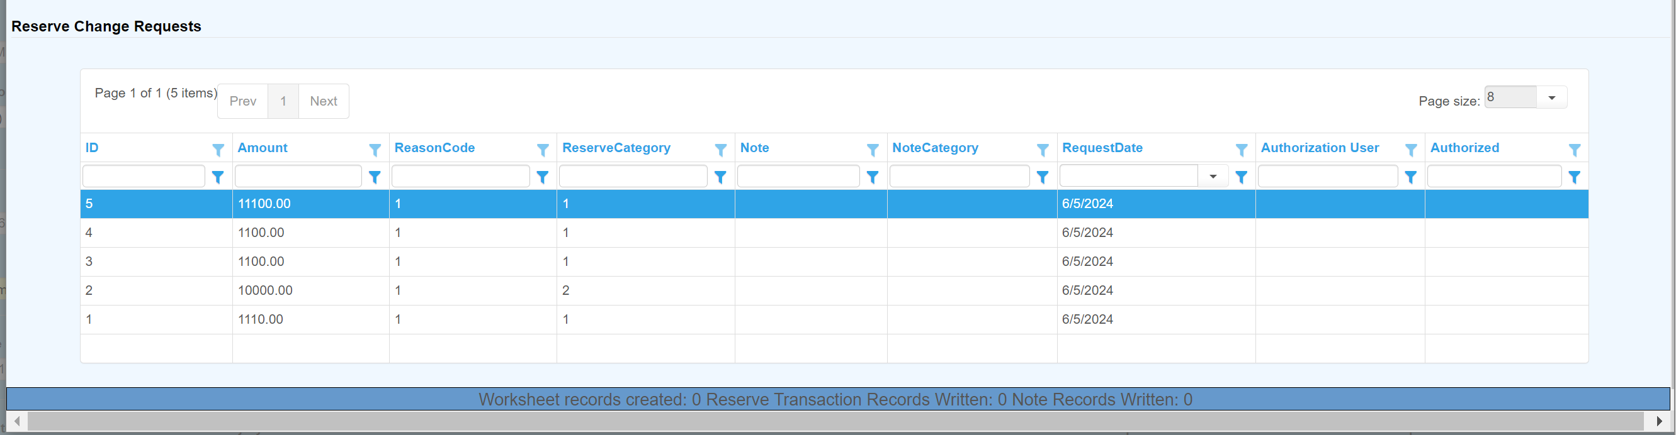Open the Note column header filter
The width and height of the screenshot is (1676, 435).
873,150
